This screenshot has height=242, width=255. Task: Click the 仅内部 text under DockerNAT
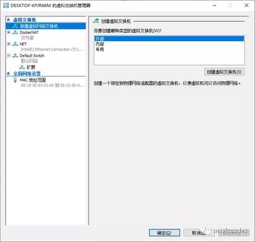coord(28,38)
